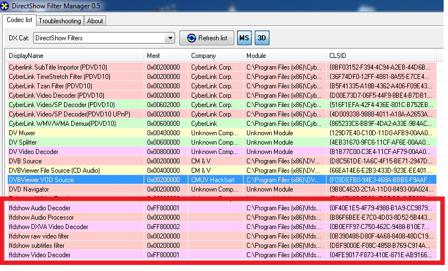The height and width of the screenshot is (271, 448).
Task: Click CLSID starting with {8BF03152
Action: tap(380, 67)
